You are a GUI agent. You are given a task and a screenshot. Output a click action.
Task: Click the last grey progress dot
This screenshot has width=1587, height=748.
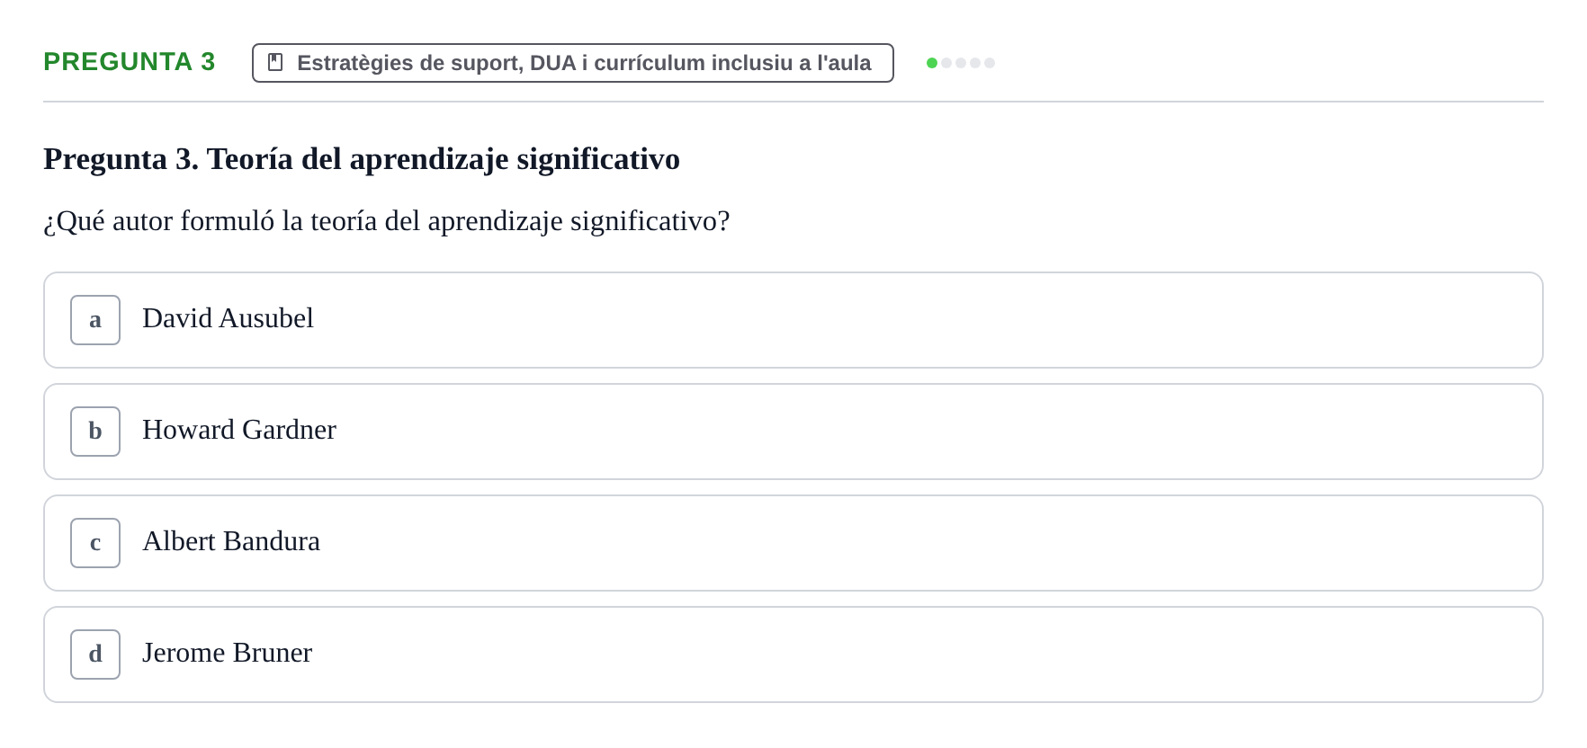(990, 63)
